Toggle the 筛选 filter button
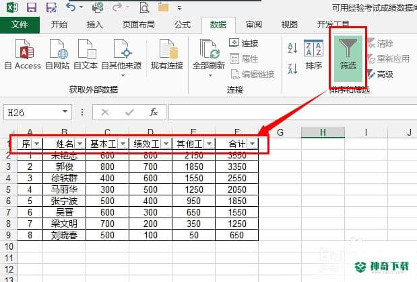Viewport: 417px width, 282px height. (348, 58)
